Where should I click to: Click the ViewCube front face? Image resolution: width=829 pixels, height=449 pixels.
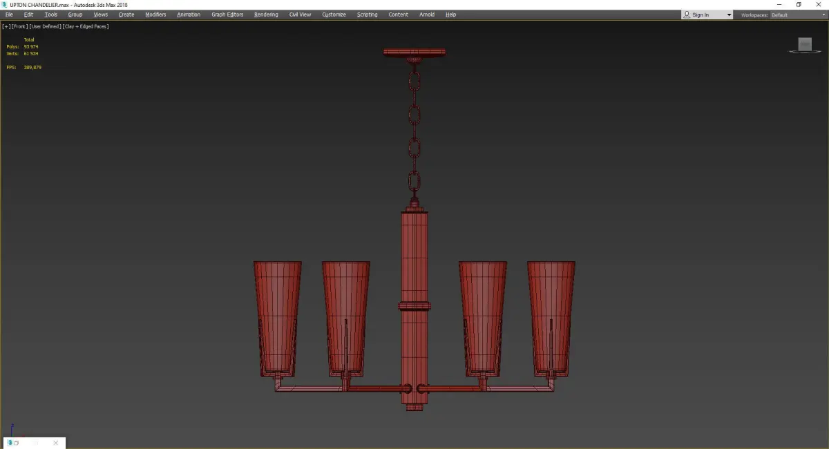click(x=804, y=44)
